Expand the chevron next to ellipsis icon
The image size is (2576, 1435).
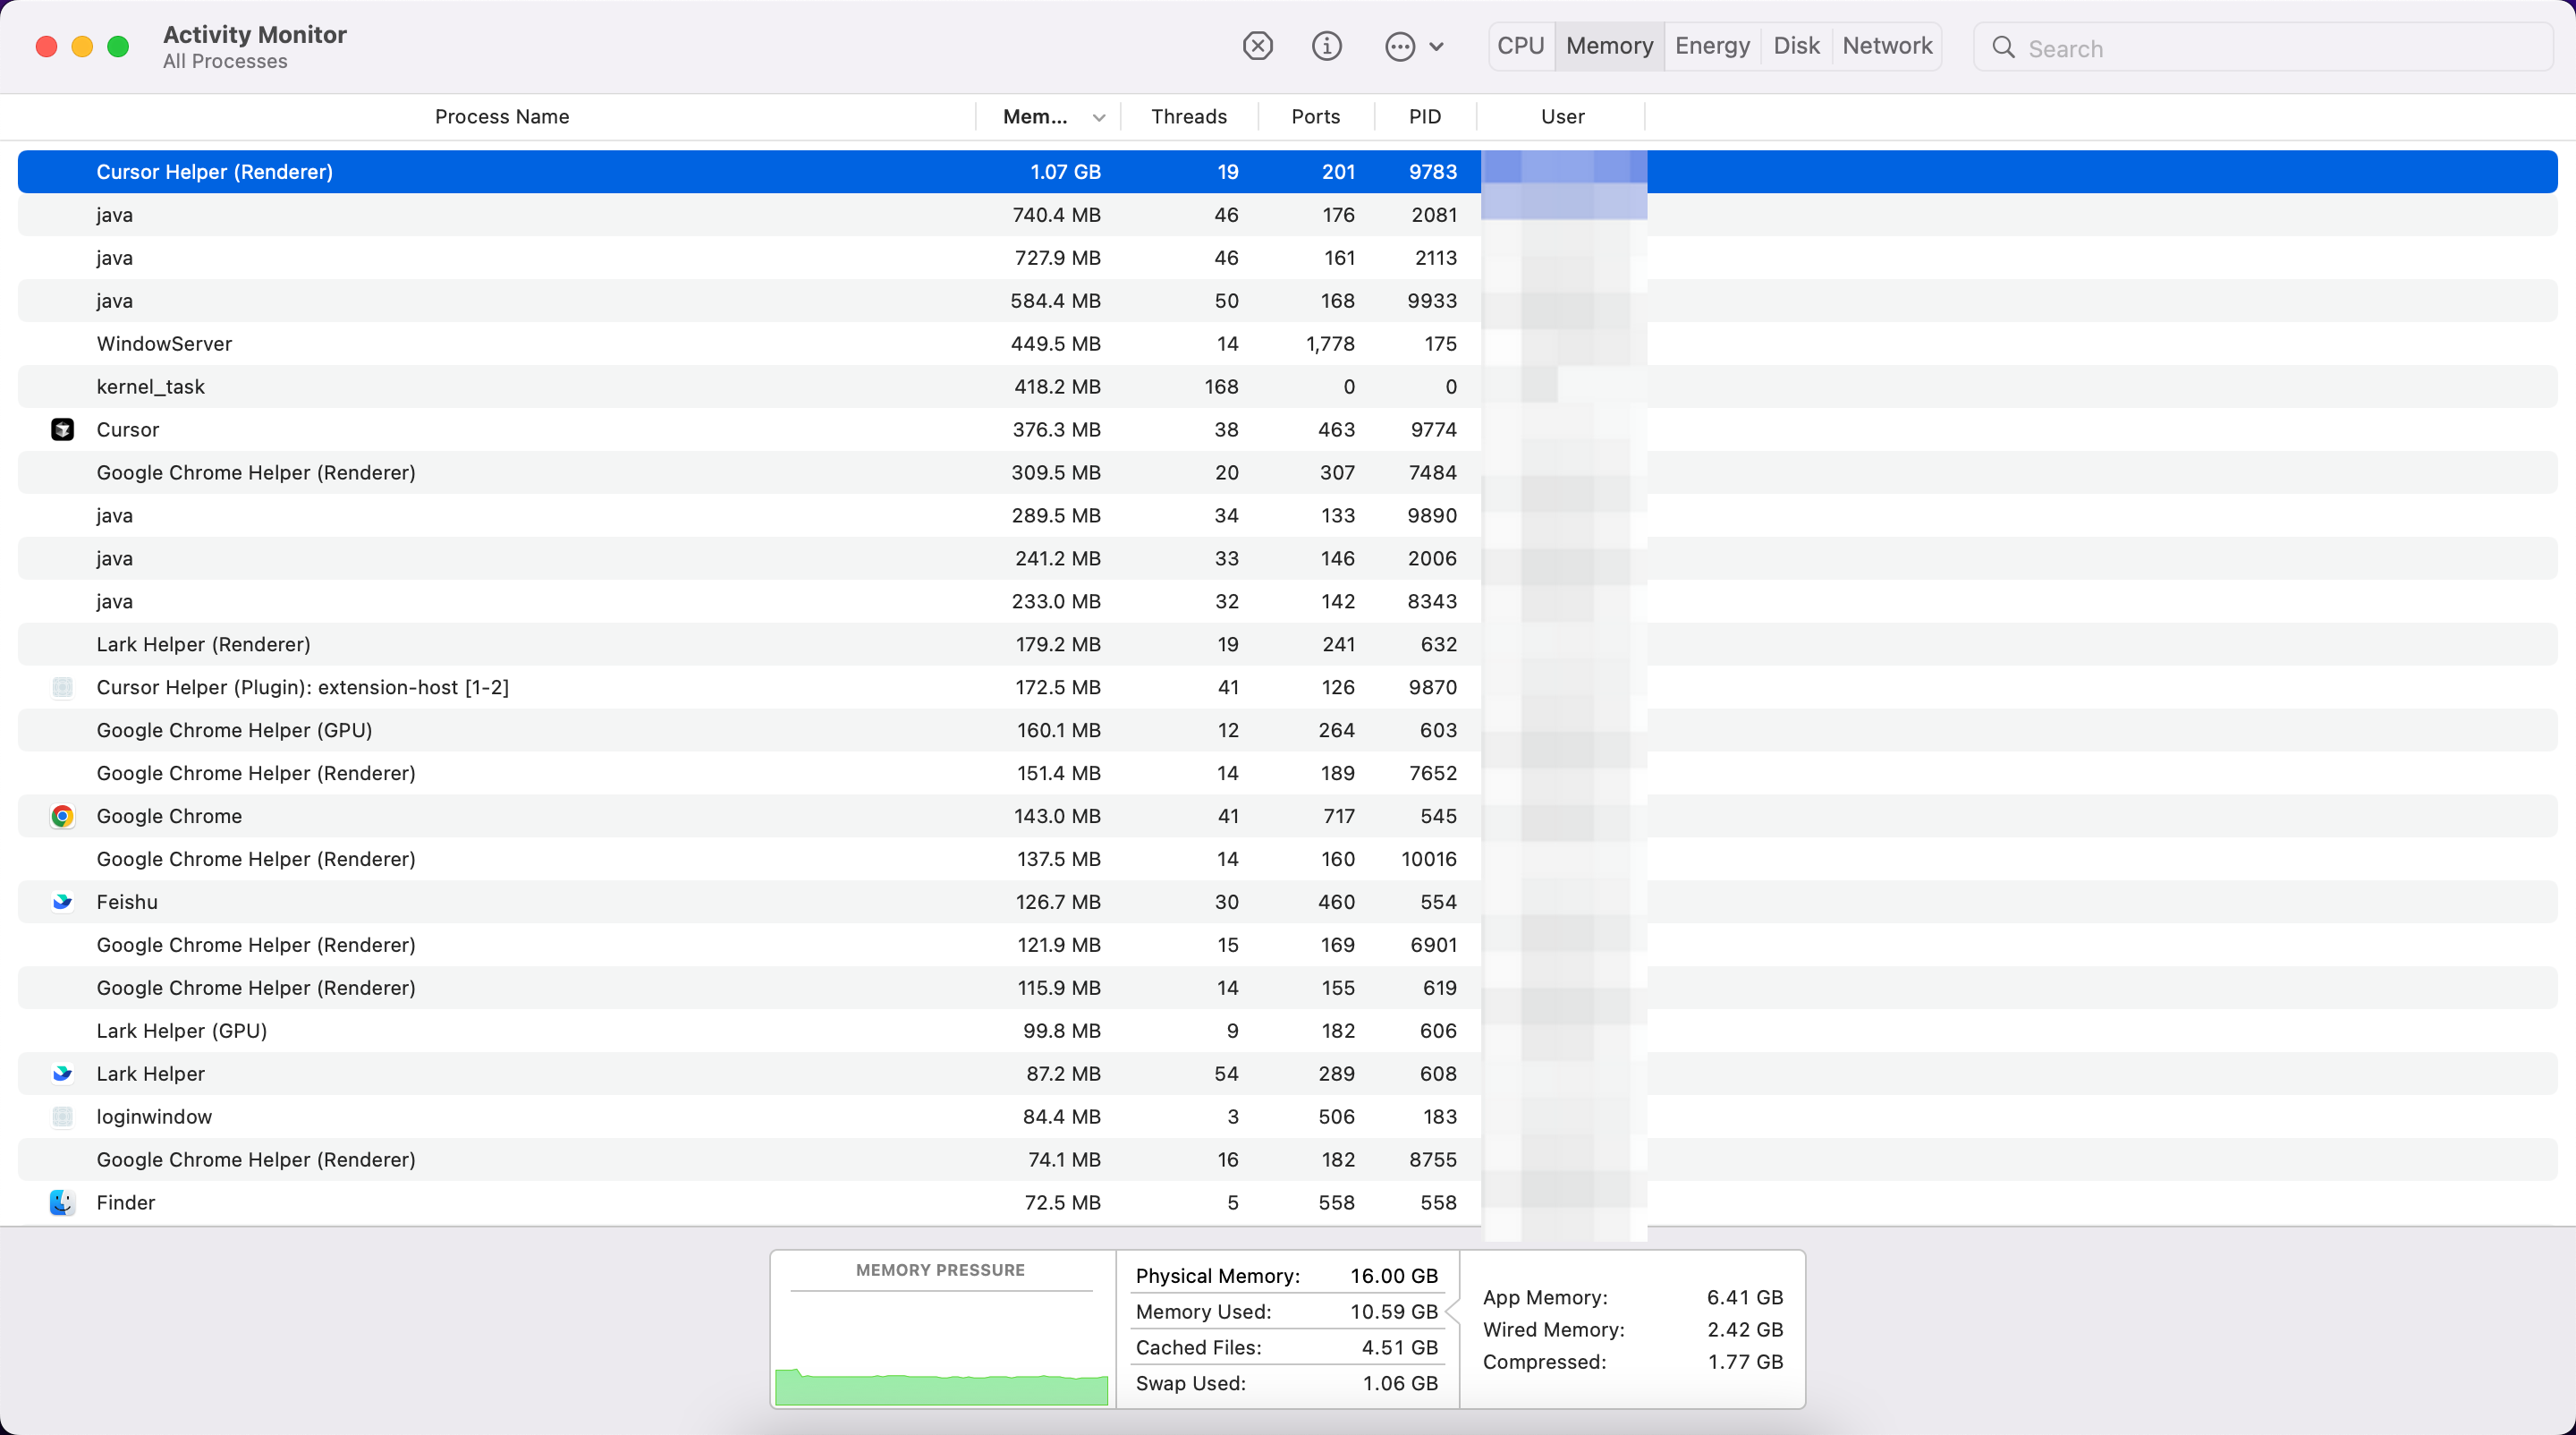pyautogui.click(x=1436, y=46)
